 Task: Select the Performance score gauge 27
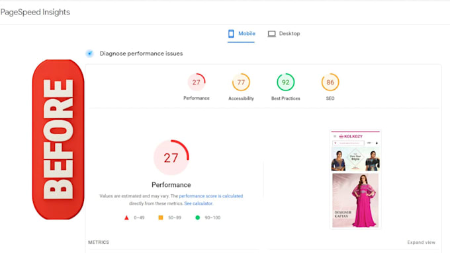click(197, 82)
